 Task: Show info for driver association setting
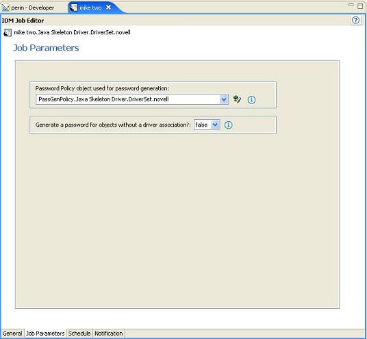(x=229, y=125)
